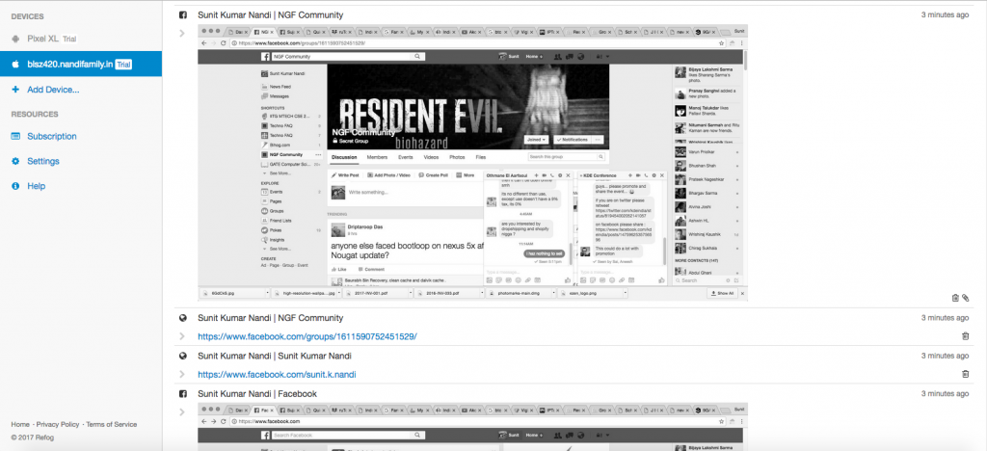Expand the 'Sunit Kumar Nandi | Facebook' entry chevron
The height and width of the screenshot is (451, 987).
182,412
